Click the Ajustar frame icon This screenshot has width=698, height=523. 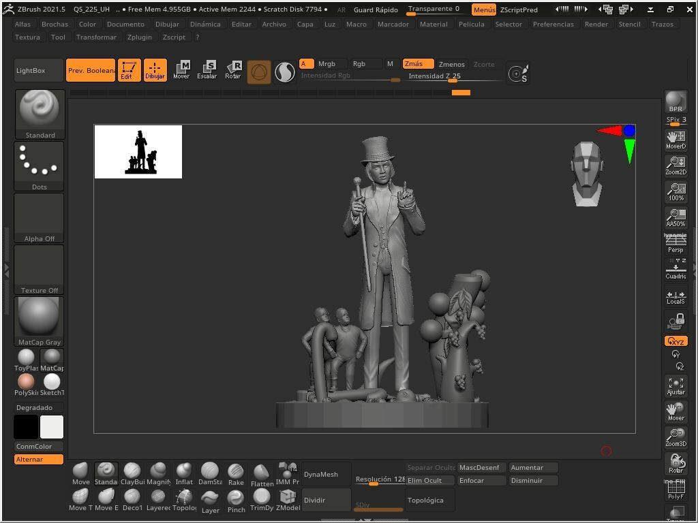[x=676, y=386]
